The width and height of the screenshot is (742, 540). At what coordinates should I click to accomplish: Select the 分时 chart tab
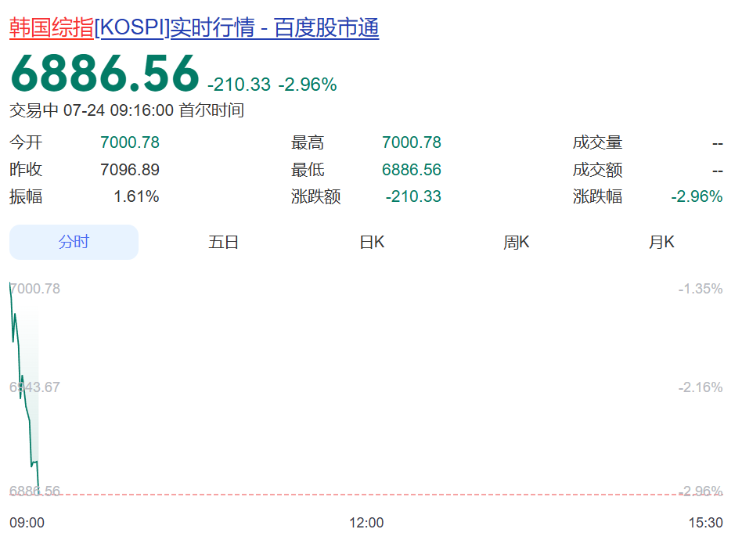click(74, 242)
